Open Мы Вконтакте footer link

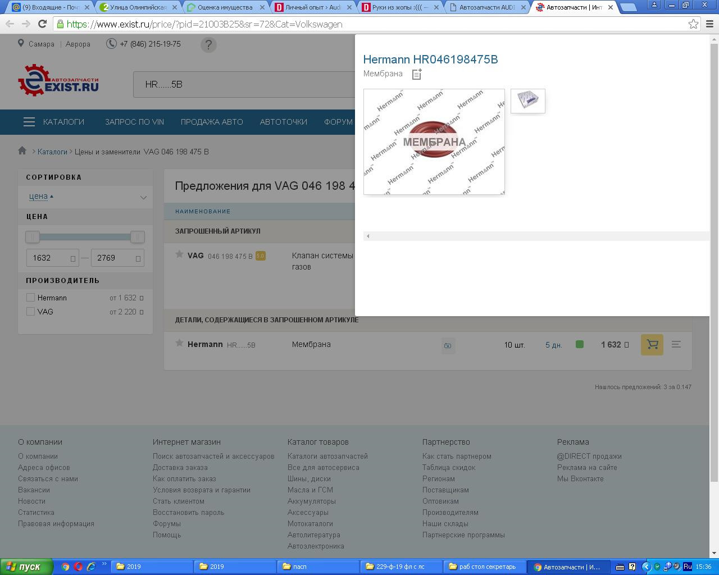(580, 478)
